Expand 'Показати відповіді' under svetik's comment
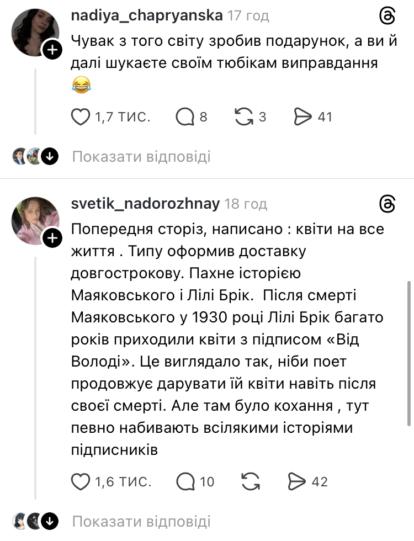This screenshot has width=414, height=541. (x=140, y=521)
